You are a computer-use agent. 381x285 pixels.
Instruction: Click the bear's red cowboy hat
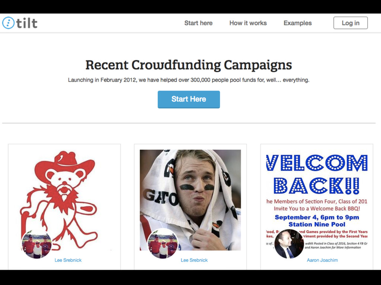click(65, 164)
